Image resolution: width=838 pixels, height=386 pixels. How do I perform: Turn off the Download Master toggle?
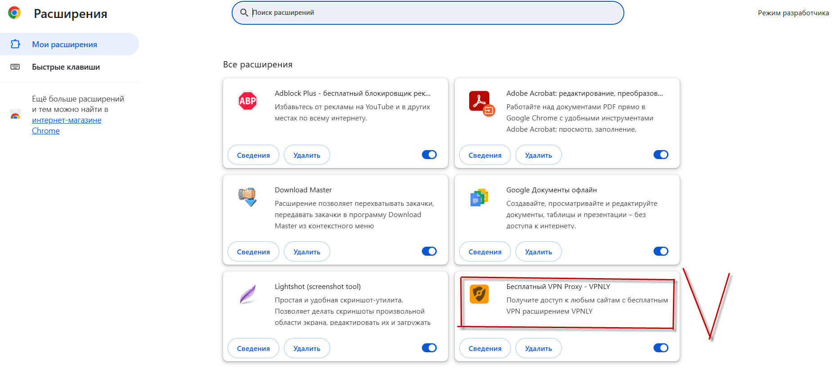(x=429, y=251)
